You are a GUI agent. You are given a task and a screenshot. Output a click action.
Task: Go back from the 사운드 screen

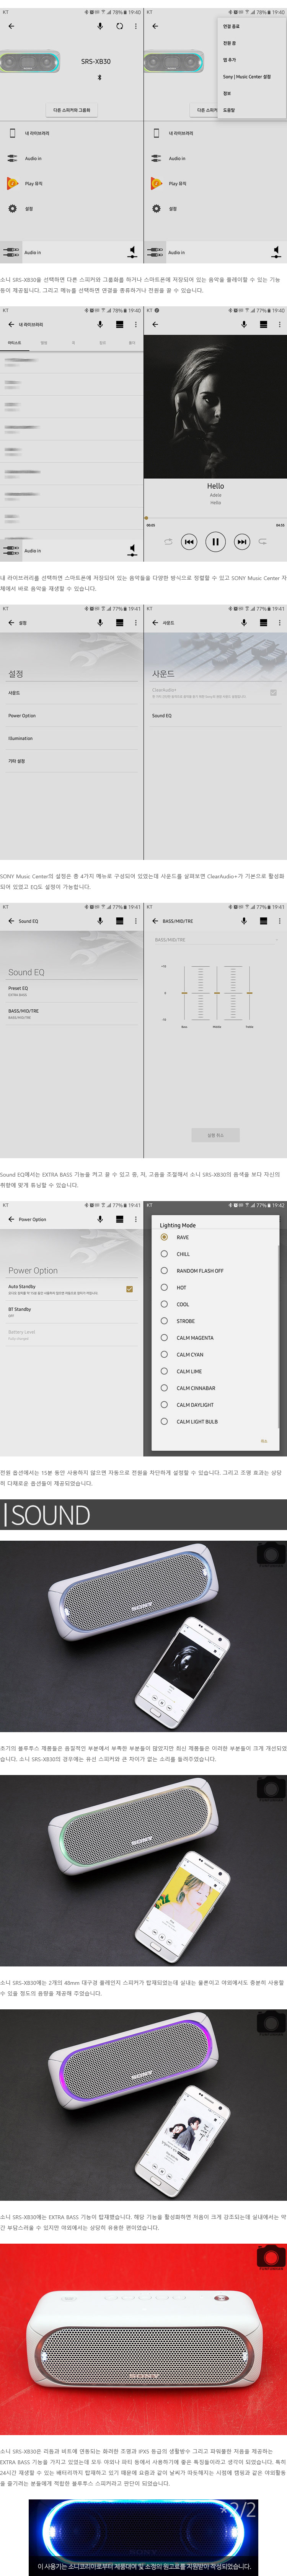click(155, 622)
